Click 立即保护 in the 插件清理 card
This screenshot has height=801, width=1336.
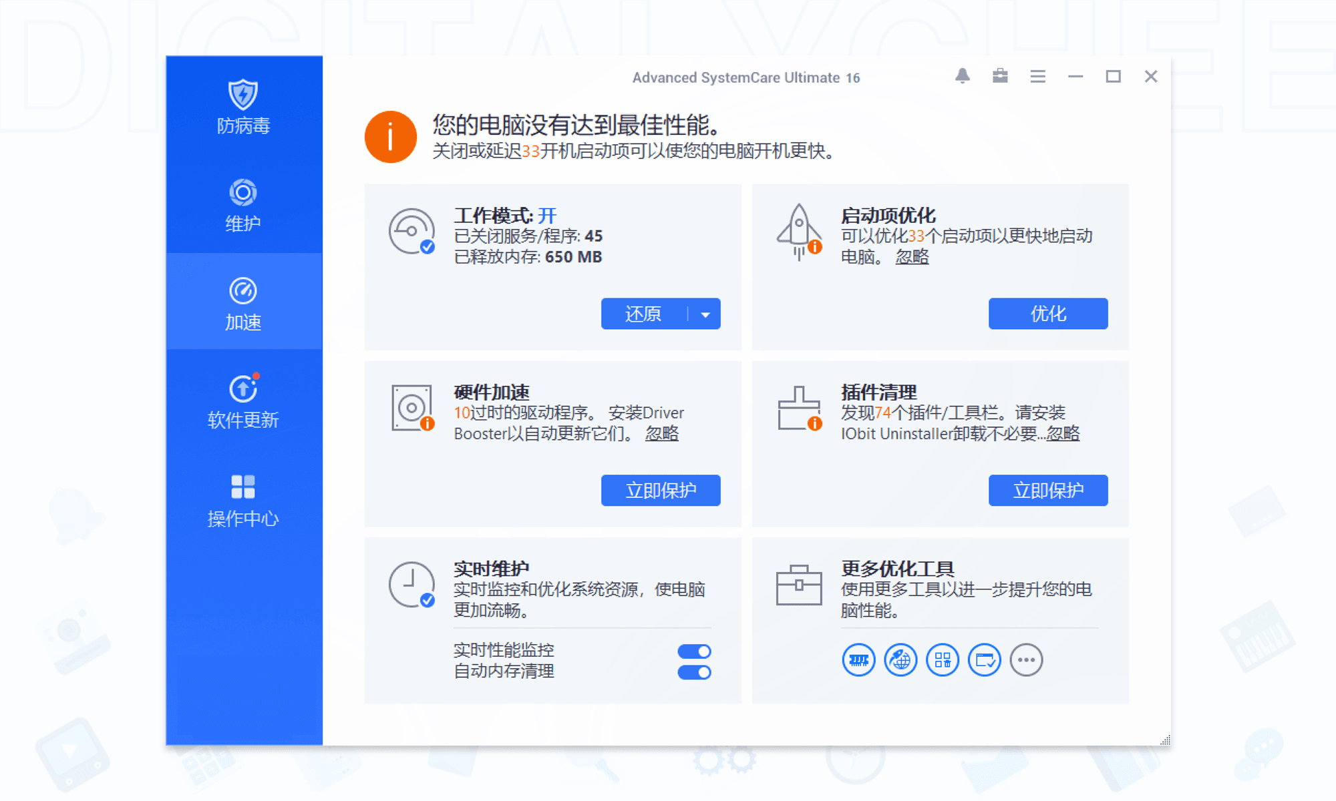click(x=1047, y=490)
